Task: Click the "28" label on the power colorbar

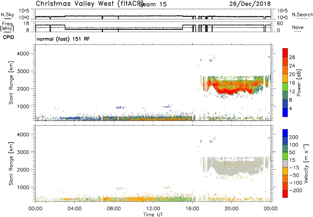Action: point(292,57)
